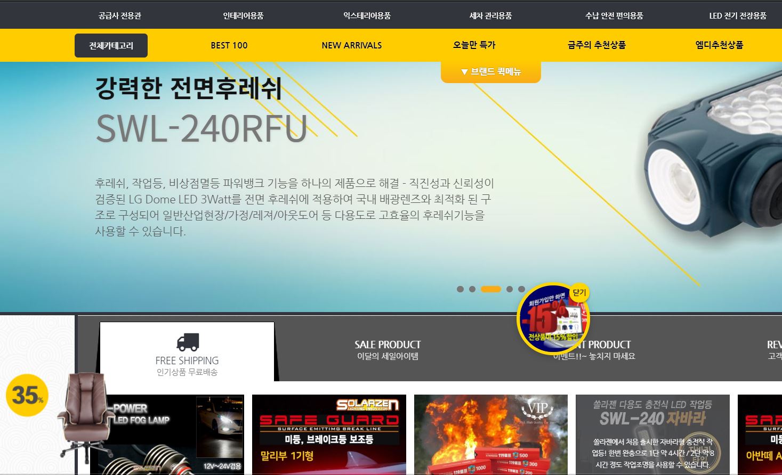Click the 35% discount badge
The image size is (782, 475).
pyautogui.click(x=27, y=396)
